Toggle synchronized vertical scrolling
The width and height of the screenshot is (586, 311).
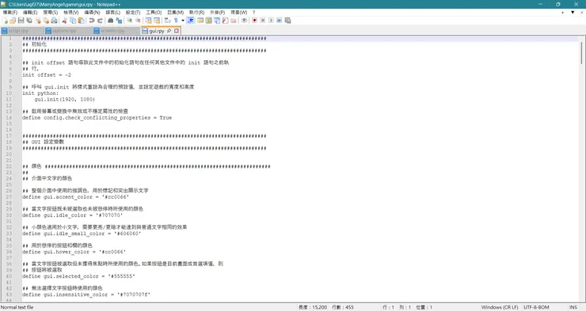(148, 21)
